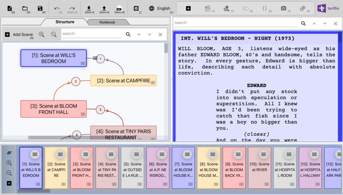Switch to the Notebook tab

click(107, 22)
